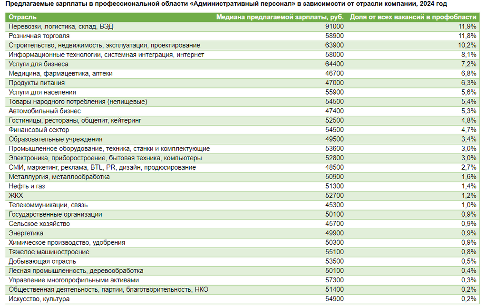This screenshot has width=487, height=306.
Task: Click salary value 46700
Action: coord(334,74)
